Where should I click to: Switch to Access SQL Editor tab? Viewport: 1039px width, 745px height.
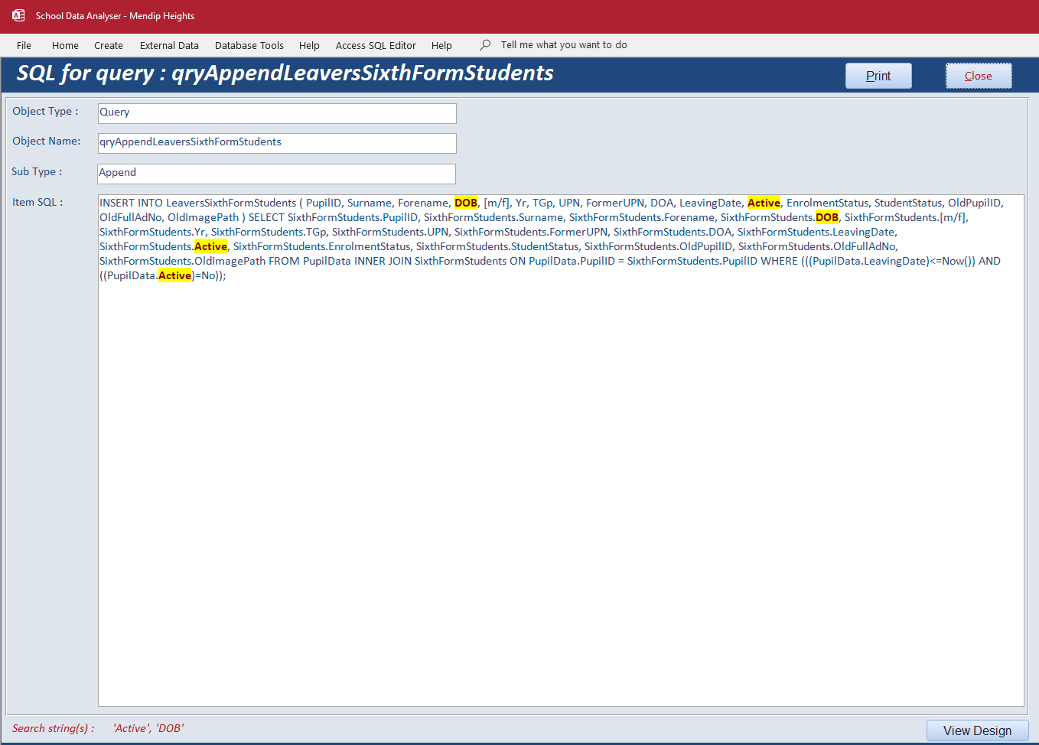(x=376, y=45)
